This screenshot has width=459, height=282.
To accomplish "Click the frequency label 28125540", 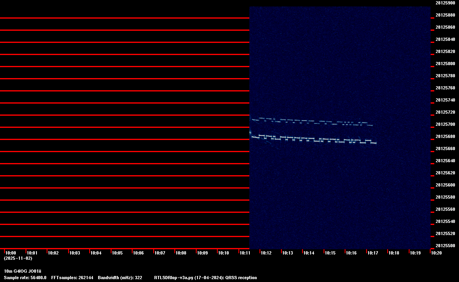I will [446, 221].
